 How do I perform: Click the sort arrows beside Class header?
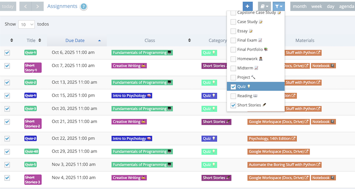pyautogui.click(x=189, y=41)
